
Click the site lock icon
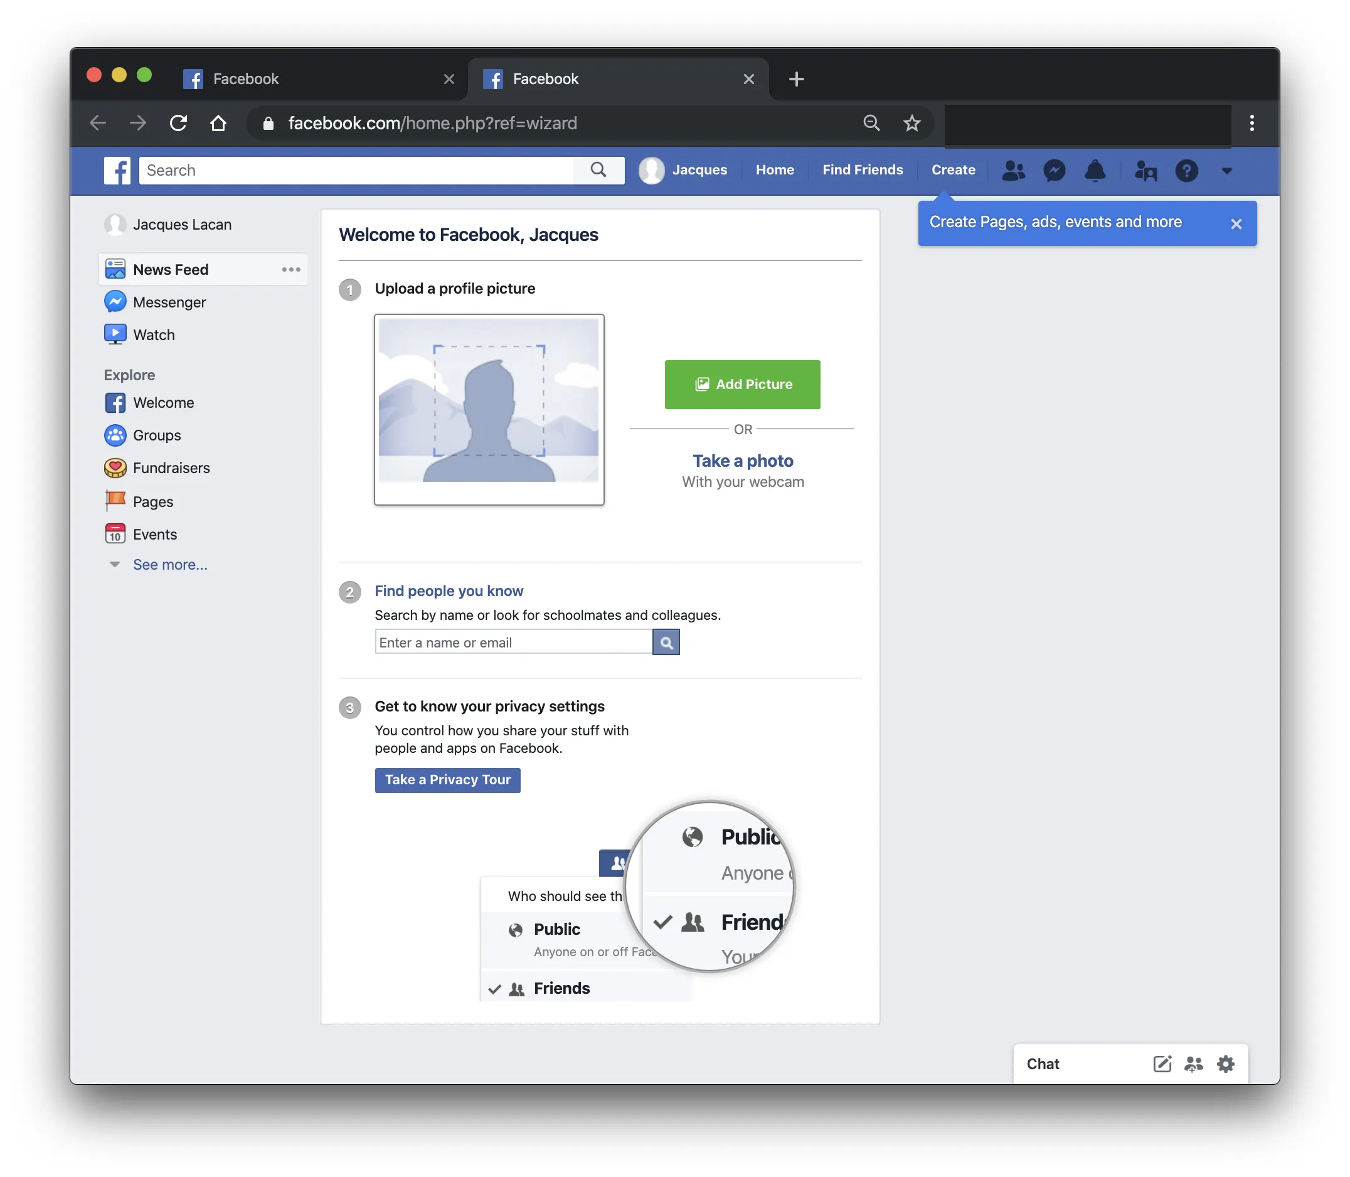click(268, 123)
